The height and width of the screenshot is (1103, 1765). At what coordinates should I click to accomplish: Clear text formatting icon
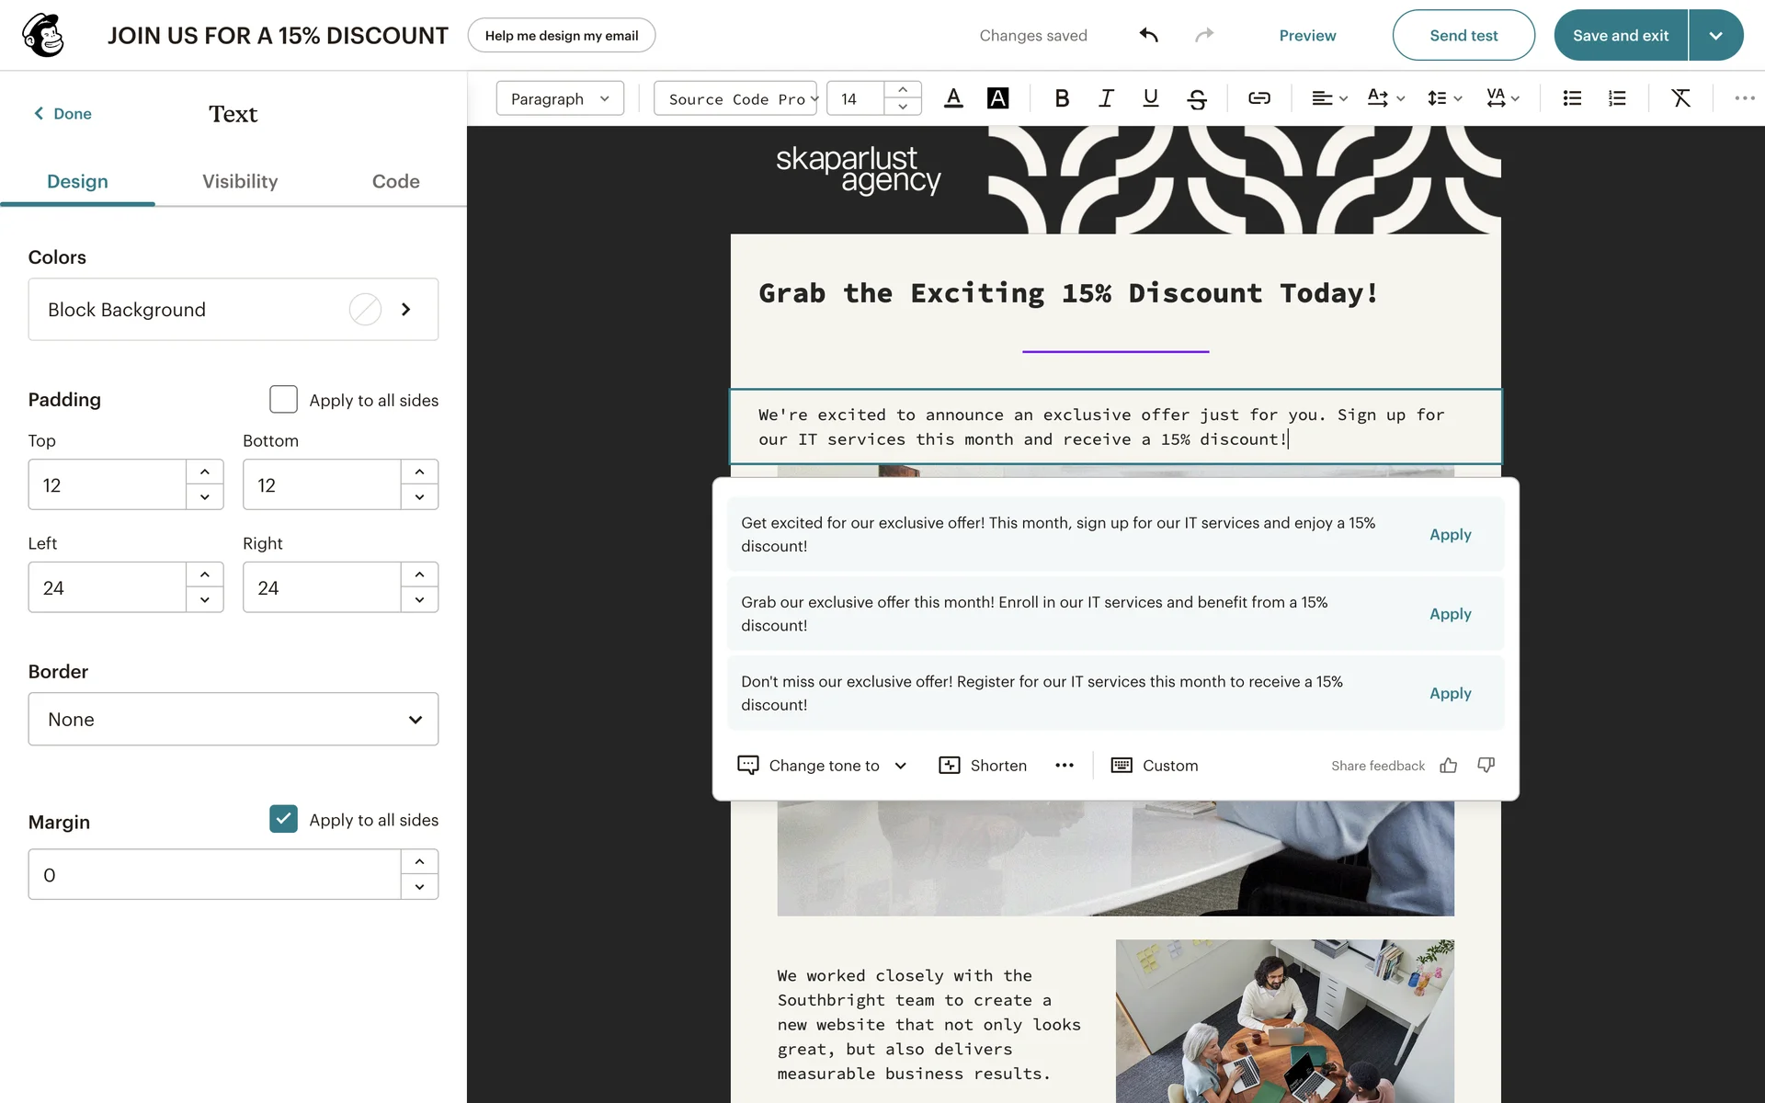1680,98
